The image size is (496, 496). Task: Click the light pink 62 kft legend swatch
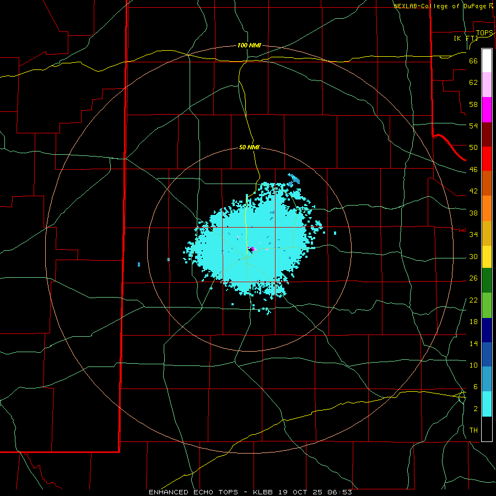pyautogui.click(x=487, y=84)
